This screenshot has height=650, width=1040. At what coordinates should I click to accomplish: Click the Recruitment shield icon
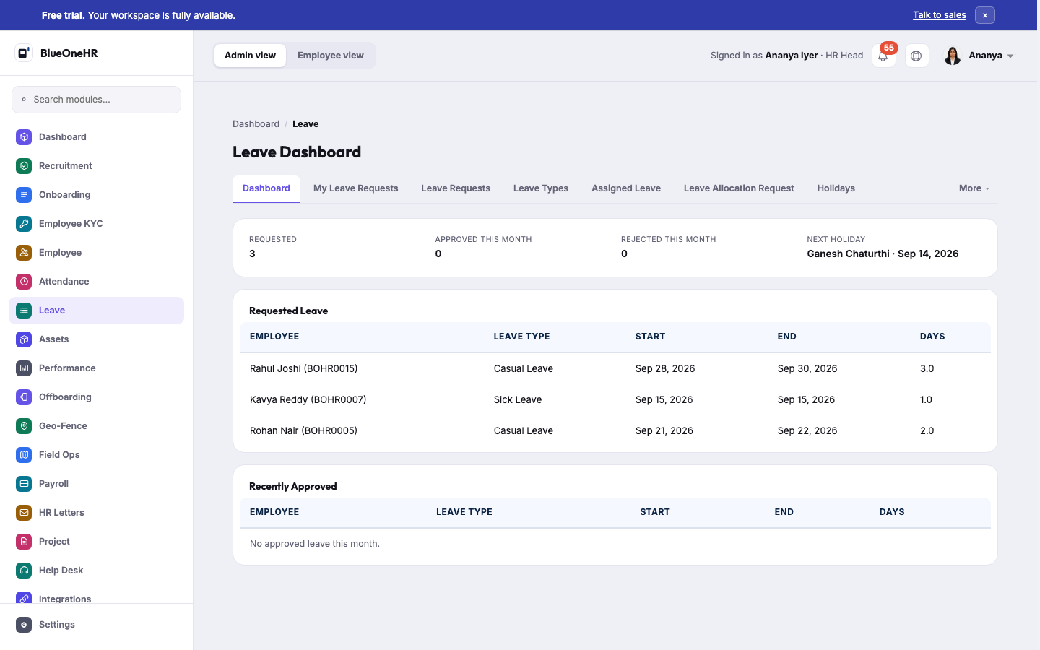coord(24,166)
